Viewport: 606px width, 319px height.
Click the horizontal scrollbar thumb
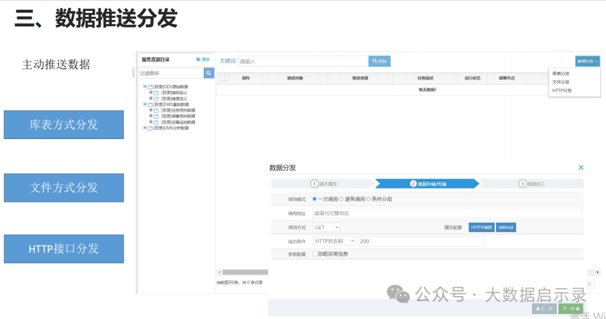(x=245, y=272)
